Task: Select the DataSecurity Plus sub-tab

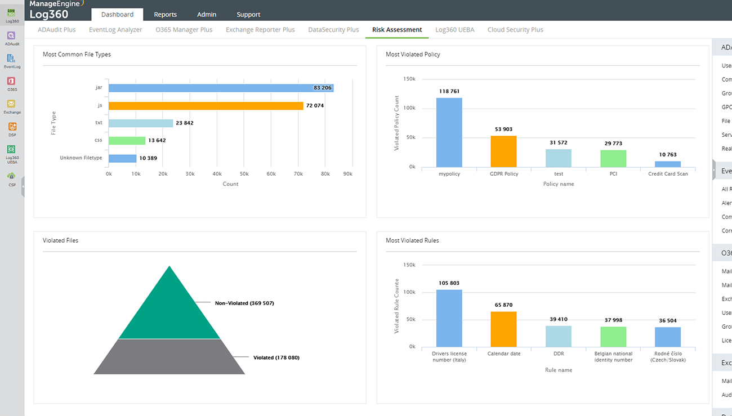Action: 333,30
